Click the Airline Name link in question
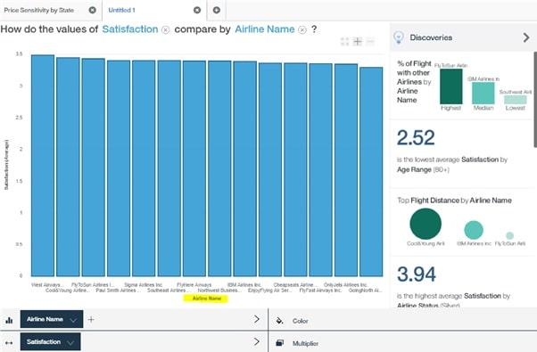The image size is (537, 352). (x=265, y=29)
